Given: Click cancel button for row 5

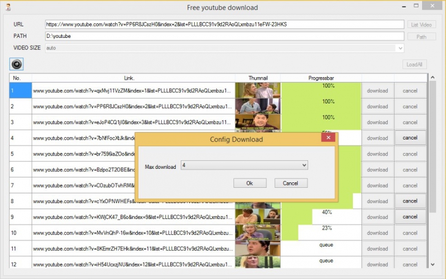Looking at the screenshot, I should coord(410,154).
